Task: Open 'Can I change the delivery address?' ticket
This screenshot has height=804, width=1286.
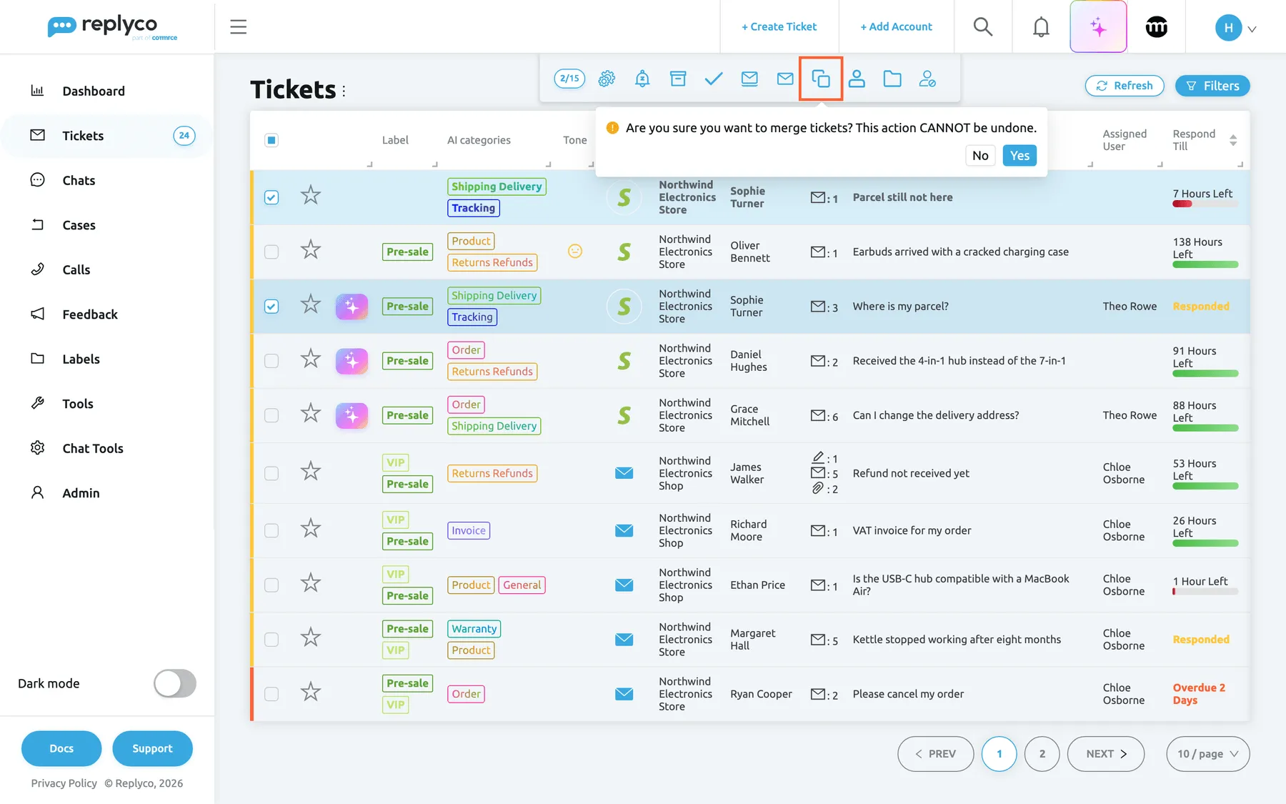Action: click(935, 415)
